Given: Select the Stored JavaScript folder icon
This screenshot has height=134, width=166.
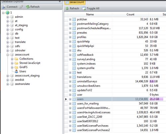Looking at the screenshot, I should tap(16, 63).
